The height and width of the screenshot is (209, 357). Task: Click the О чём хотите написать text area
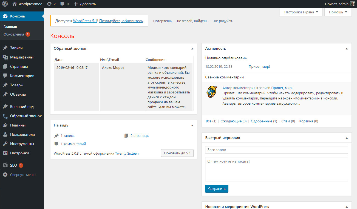pos(277,169)
